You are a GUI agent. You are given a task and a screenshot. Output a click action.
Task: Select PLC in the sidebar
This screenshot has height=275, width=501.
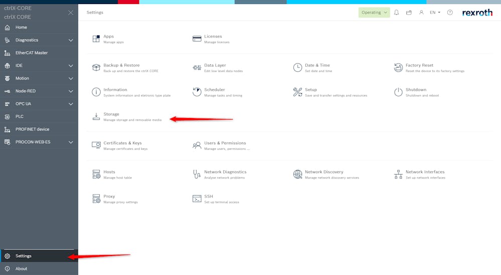pos(39,116)
